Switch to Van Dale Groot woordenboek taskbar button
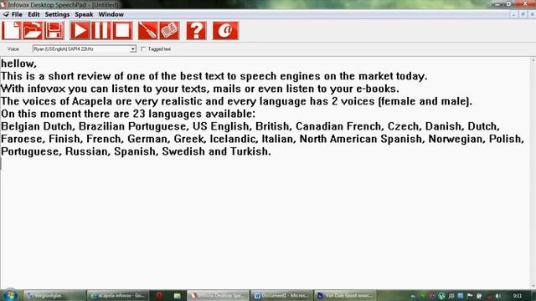536x301 pixels. [x=345, y=295]
